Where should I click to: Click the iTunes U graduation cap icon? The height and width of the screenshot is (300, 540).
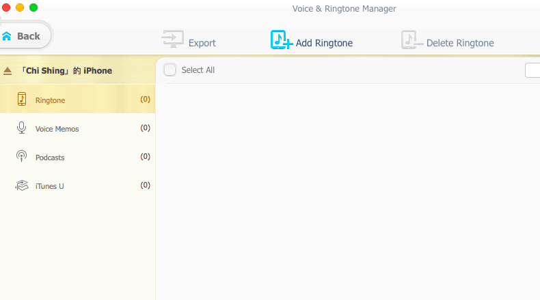(22, 185)
